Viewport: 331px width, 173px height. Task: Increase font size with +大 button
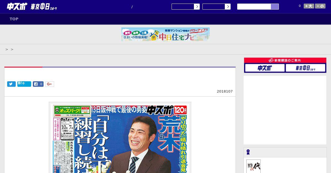coord(309,6)
